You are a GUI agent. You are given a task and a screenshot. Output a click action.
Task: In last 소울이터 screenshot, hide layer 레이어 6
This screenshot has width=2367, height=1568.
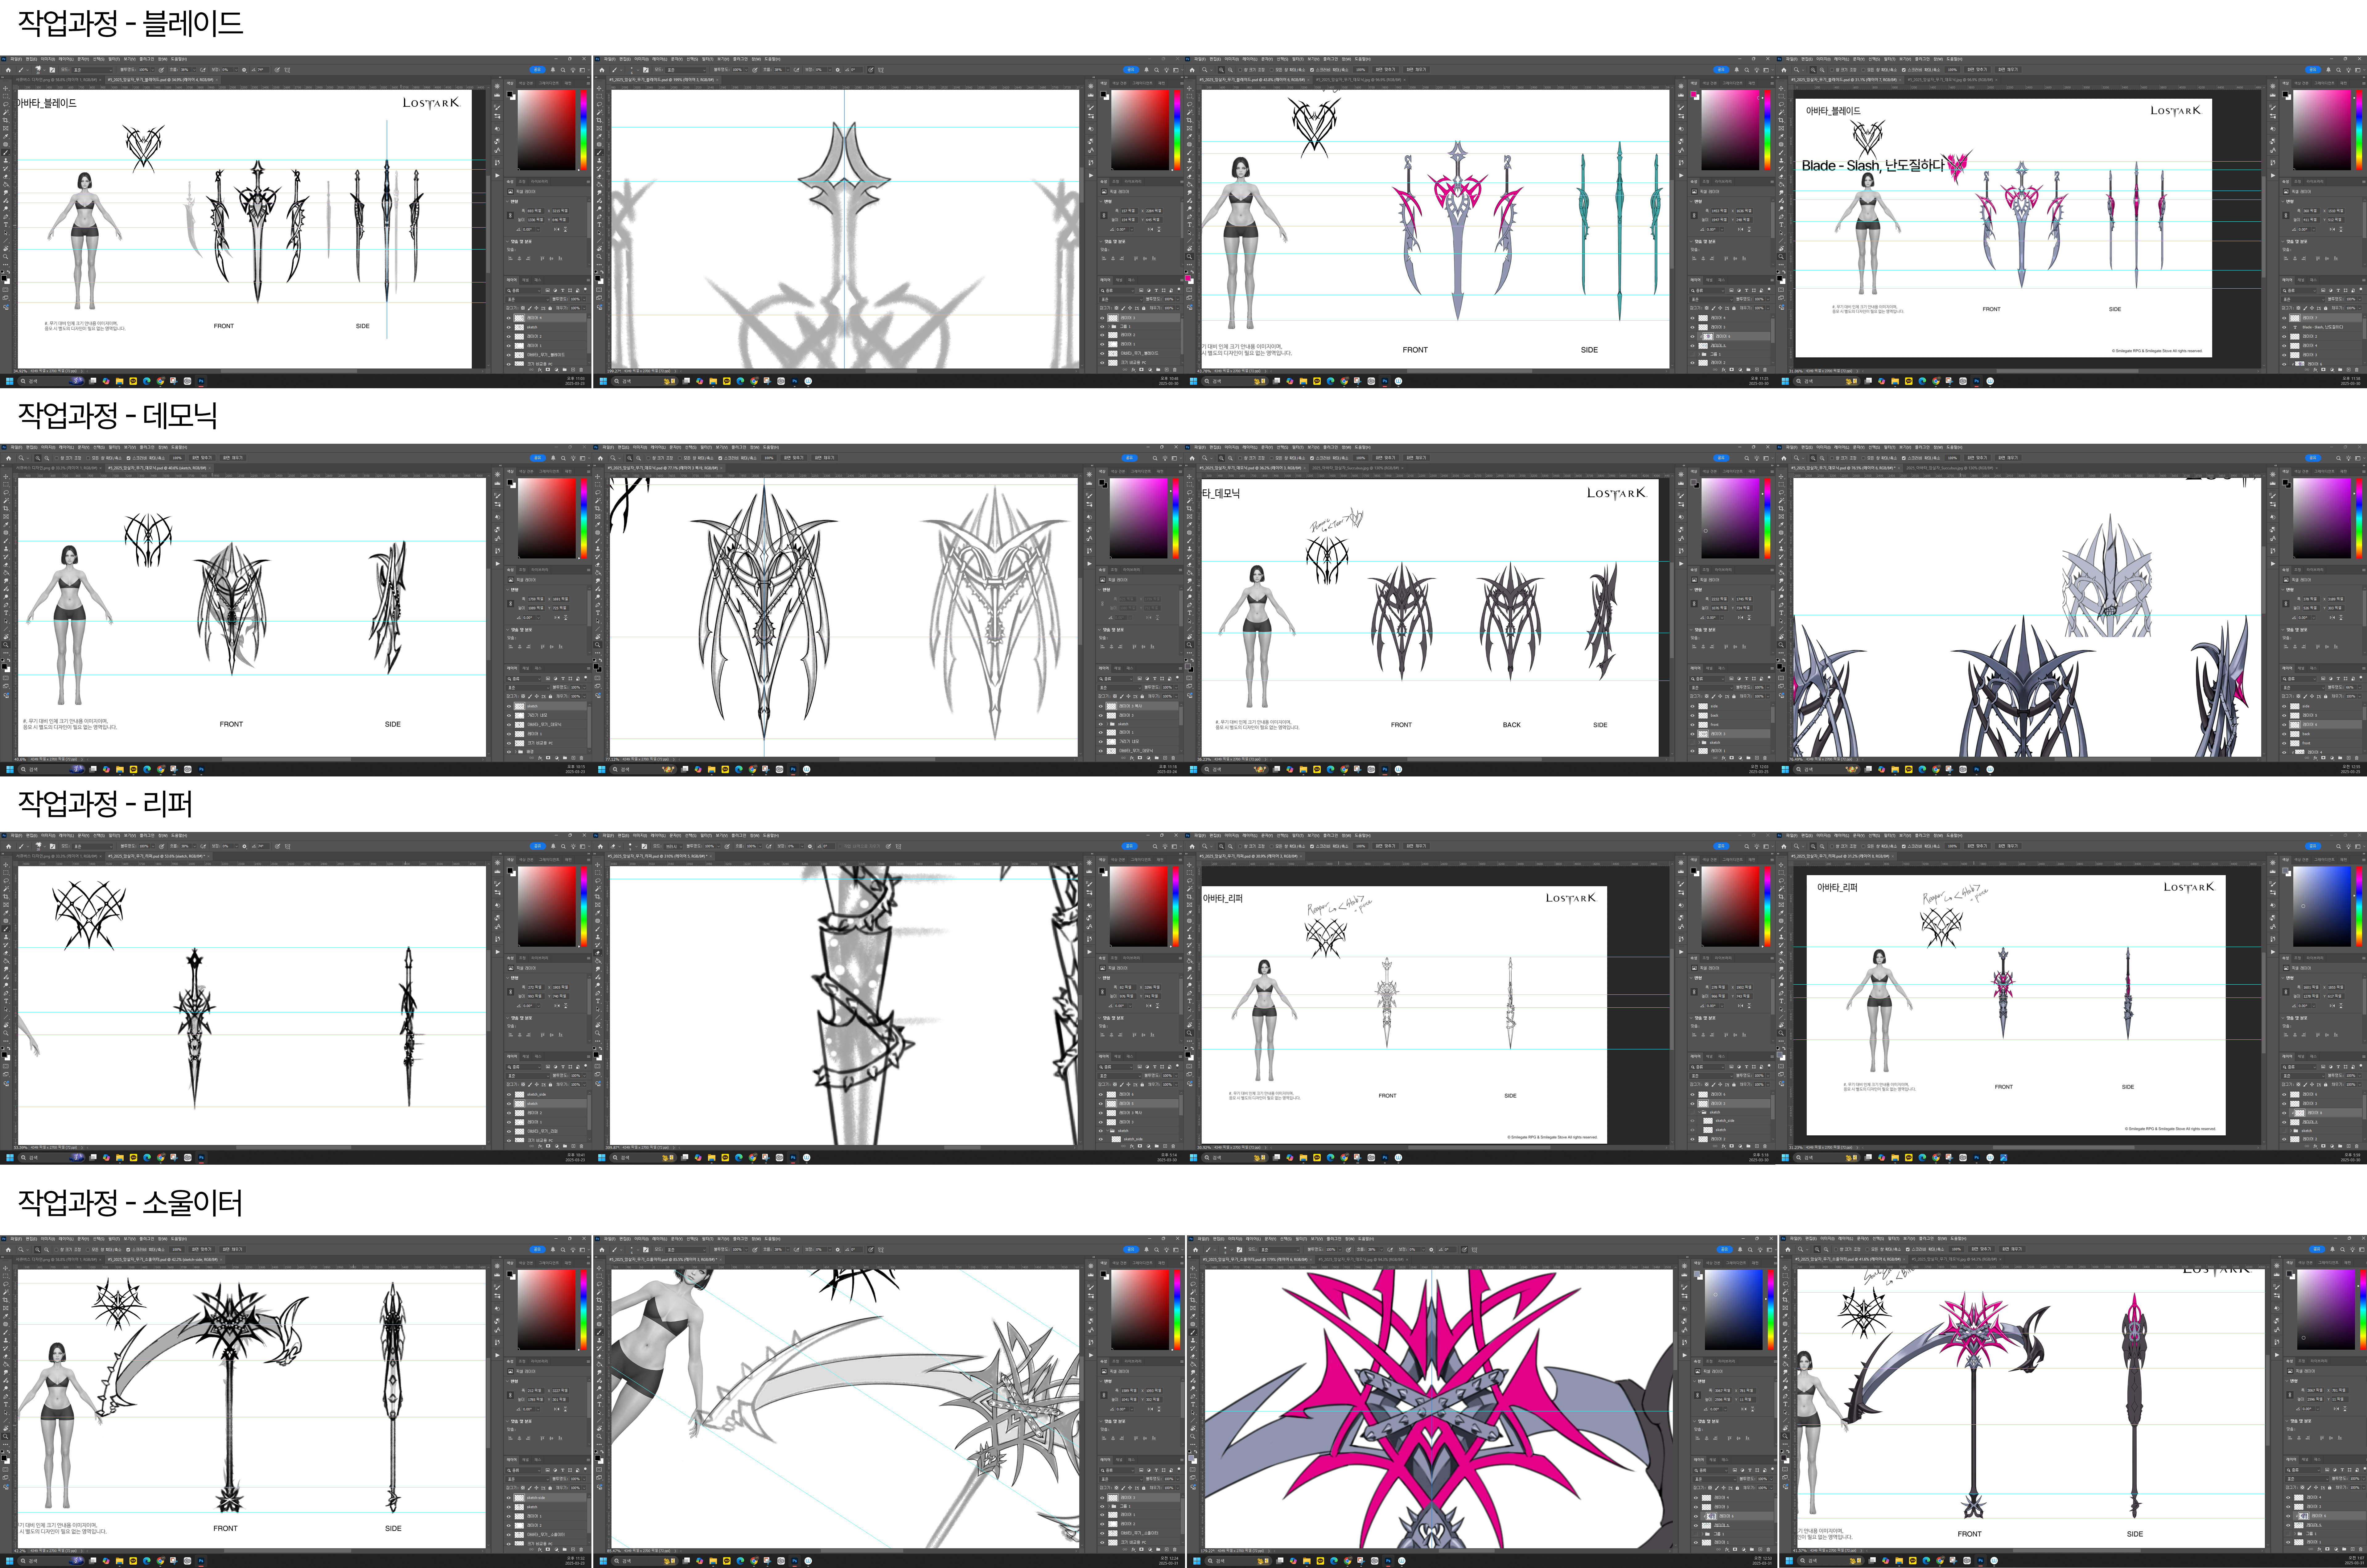tap(2288, 1516)
